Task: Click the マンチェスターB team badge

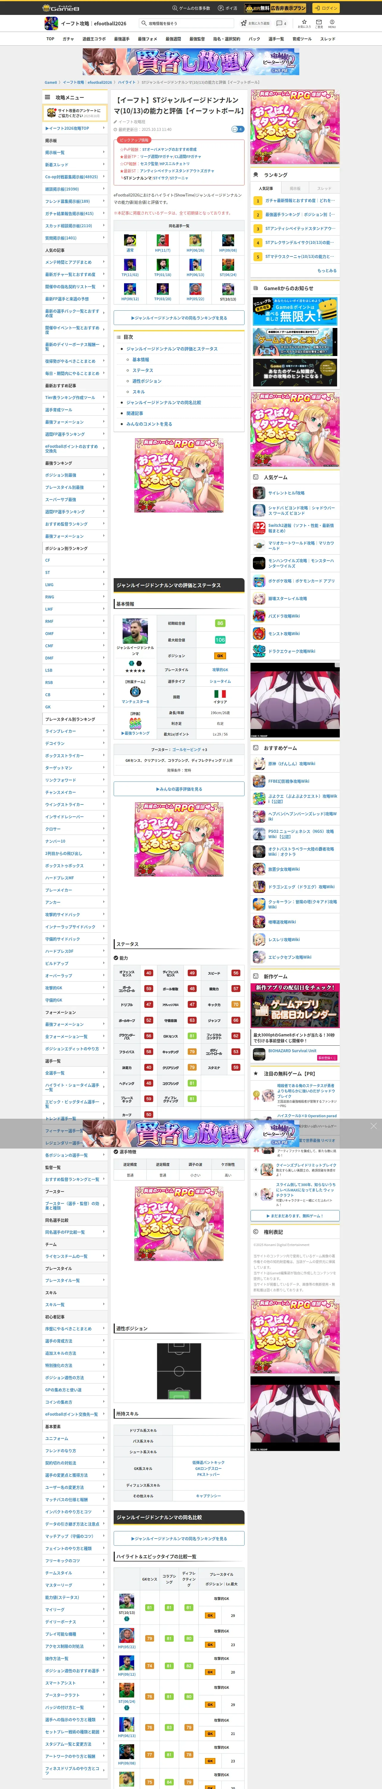Action: tap(135, 692)
